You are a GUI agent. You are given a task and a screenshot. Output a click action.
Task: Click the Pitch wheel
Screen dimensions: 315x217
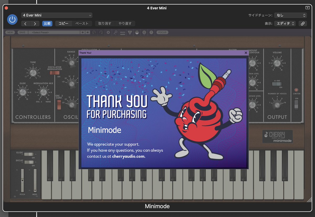coord(23,180)
